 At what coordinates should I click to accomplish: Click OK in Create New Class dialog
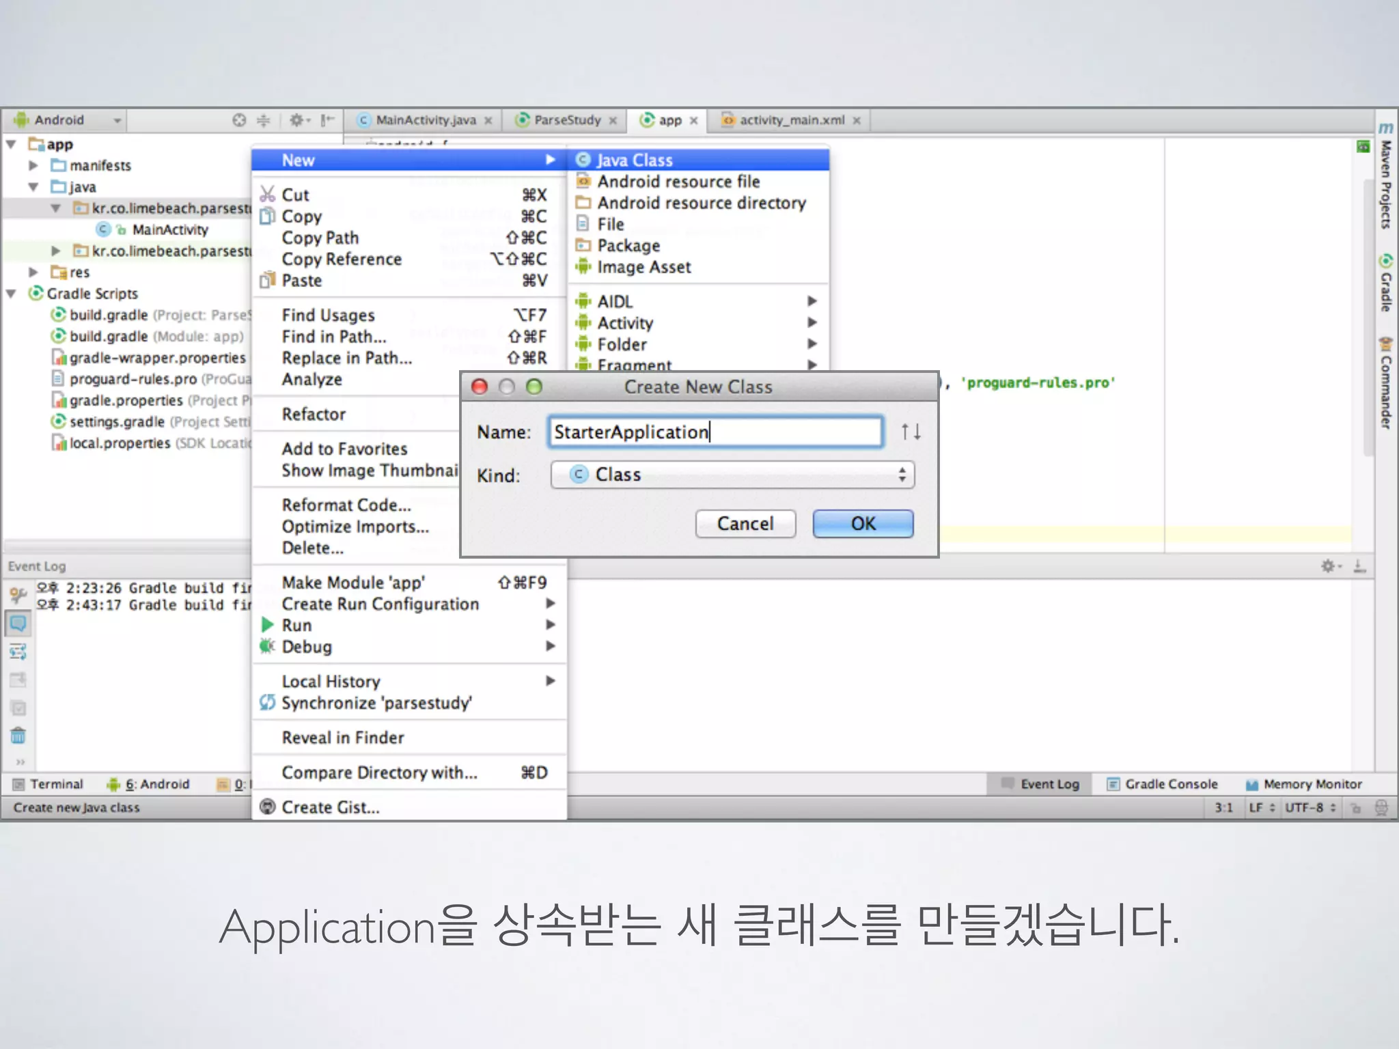(863, 524)
